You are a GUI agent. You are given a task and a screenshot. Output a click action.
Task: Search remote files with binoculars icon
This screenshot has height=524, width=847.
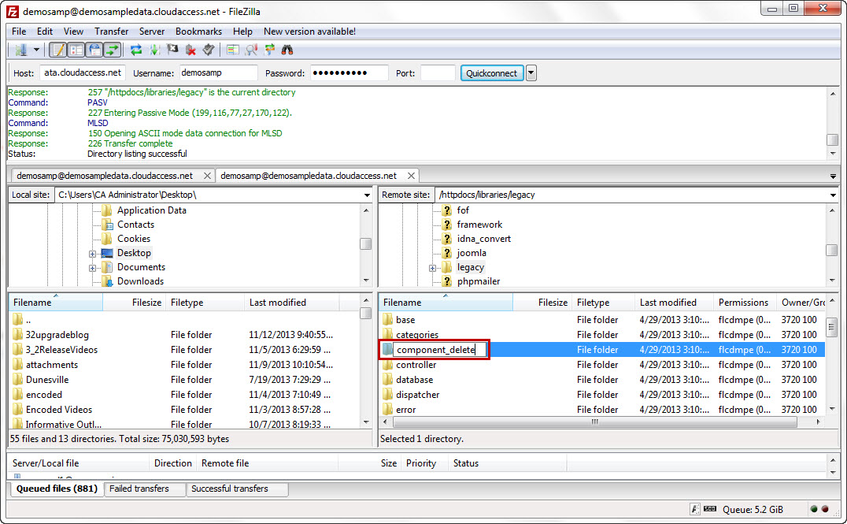tap(287, 50)
